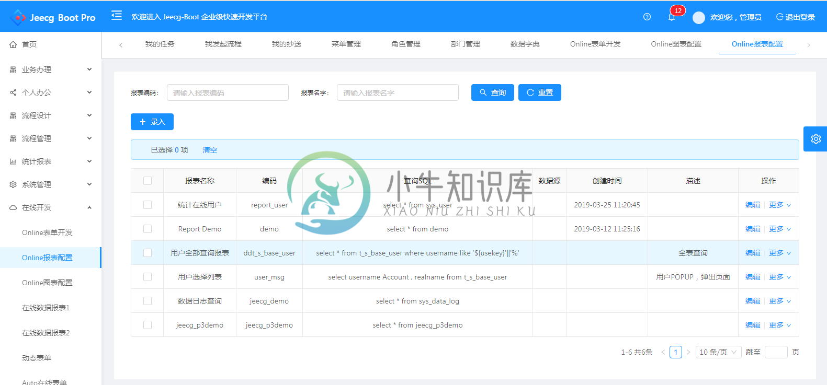Open the settings gear on right edge
The width and height of the screenshot is (827, 385).
pos(815,139)
